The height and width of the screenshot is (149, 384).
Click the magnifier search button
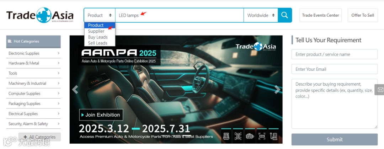click(284, 15)
